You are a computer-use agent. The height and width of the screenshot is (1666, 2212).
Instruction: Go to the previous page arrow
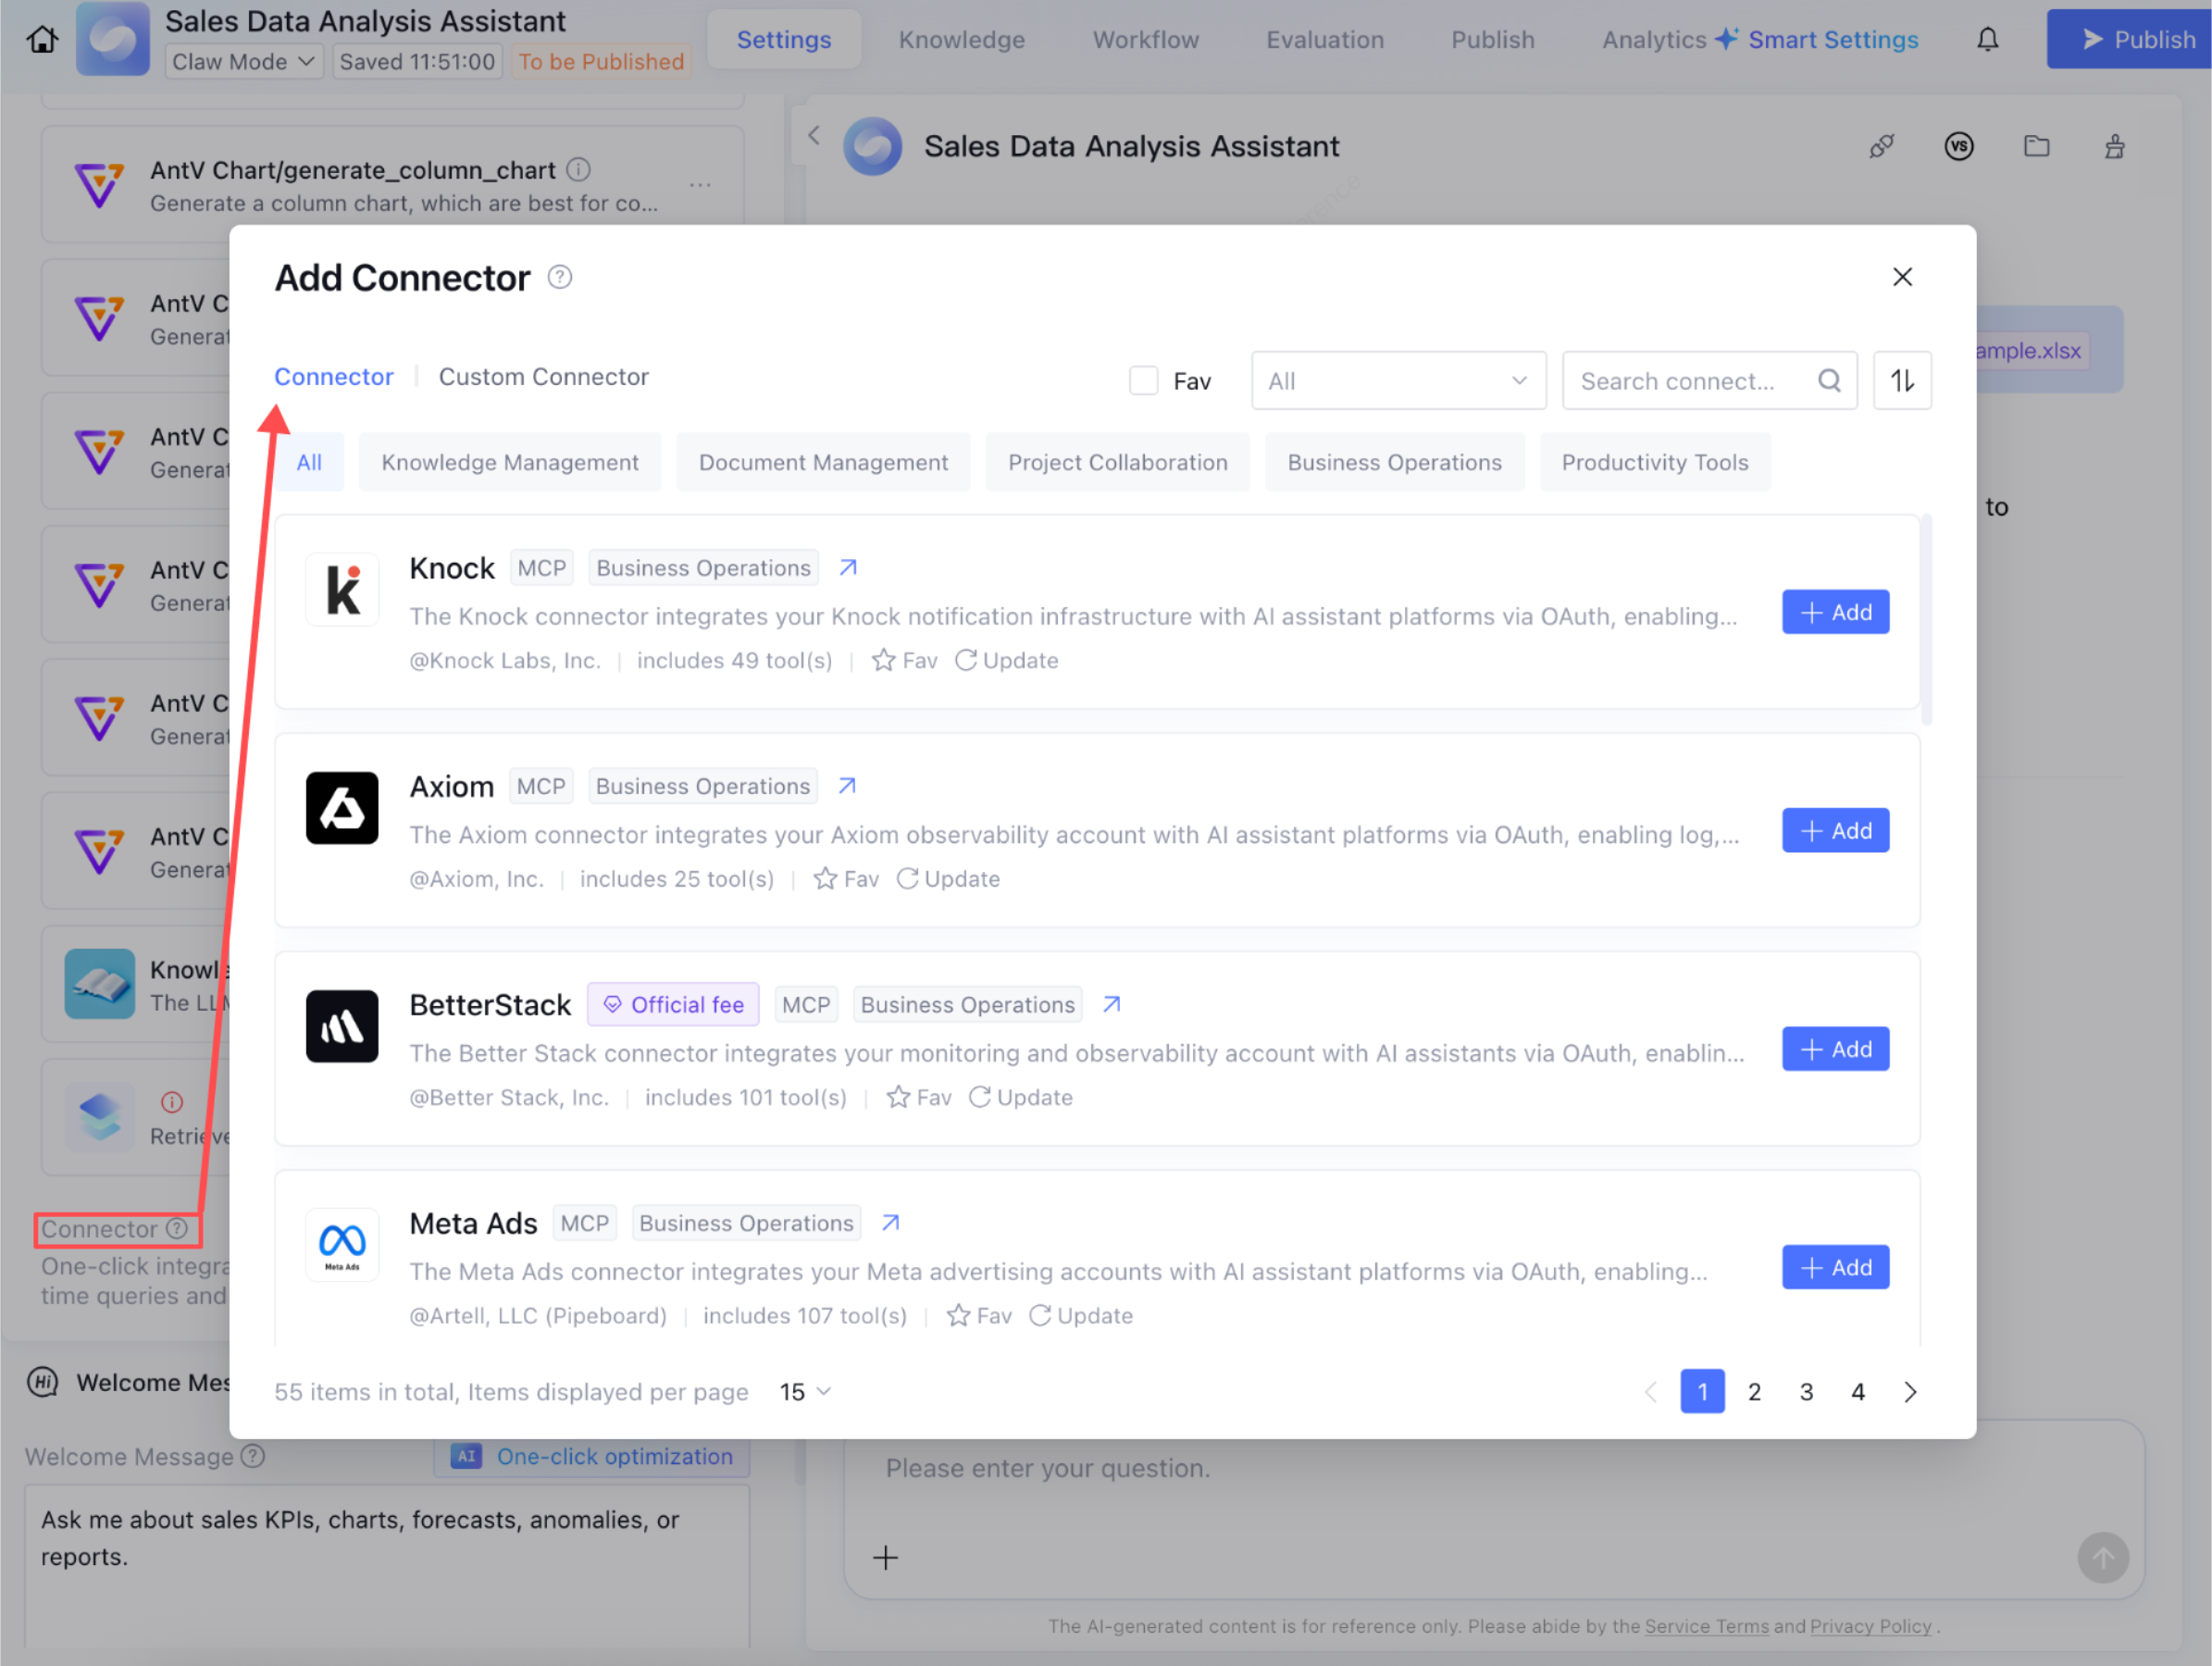coord(1650,1391)
